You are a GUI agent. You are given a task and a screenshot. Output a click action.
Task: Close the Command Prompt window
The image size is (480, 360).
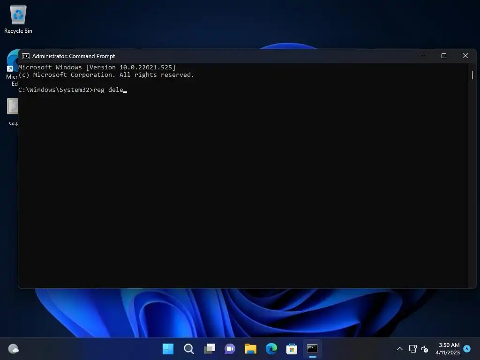[465, 56]
